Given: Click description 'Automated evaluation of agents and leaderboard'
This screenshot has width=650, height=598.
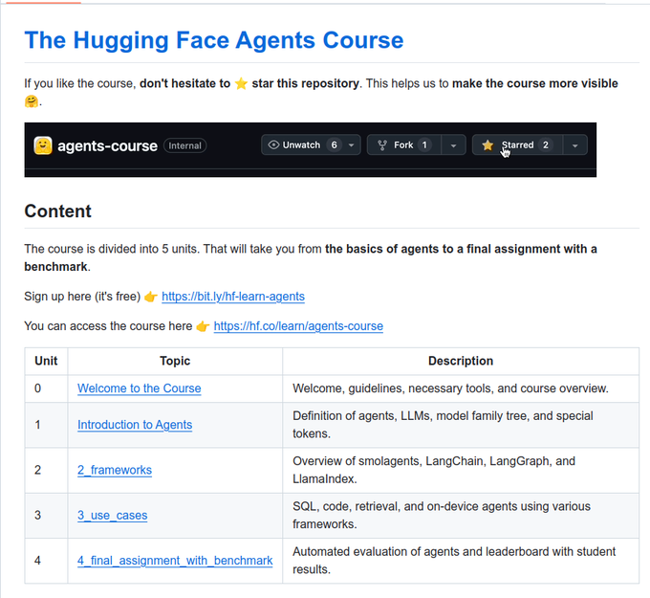Looking at the screenshot, I should pos(454,561).
